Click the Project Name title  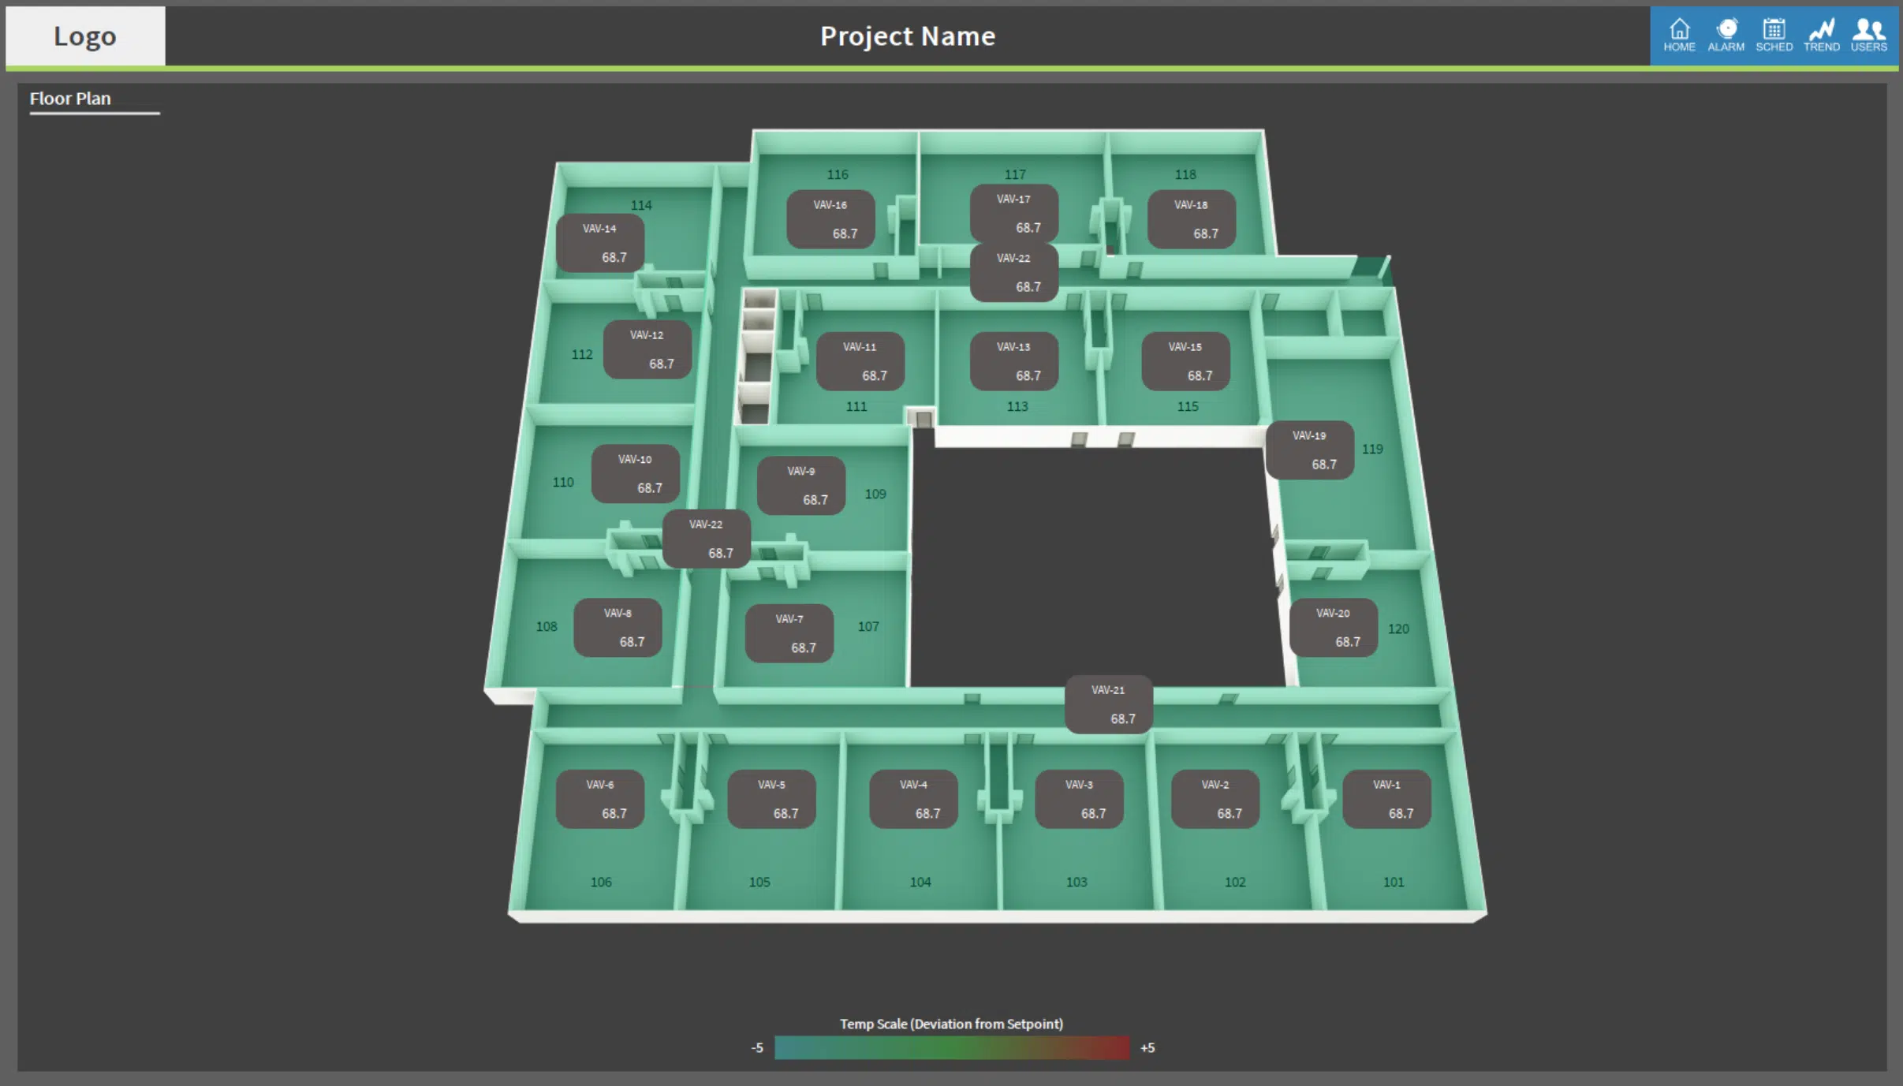point(908,36)
